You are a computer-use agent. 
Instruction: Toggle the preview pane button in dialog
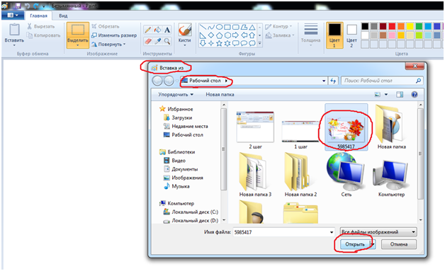click(x=400, y=94)
